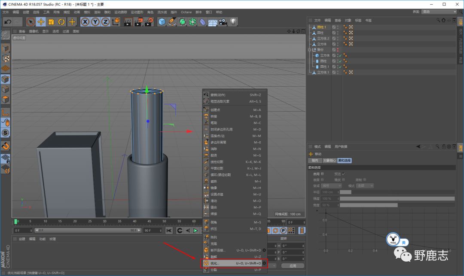The image size is (464, 276).
Task: Collapse the 备份 group in object manager
Action: pos(309,50)
